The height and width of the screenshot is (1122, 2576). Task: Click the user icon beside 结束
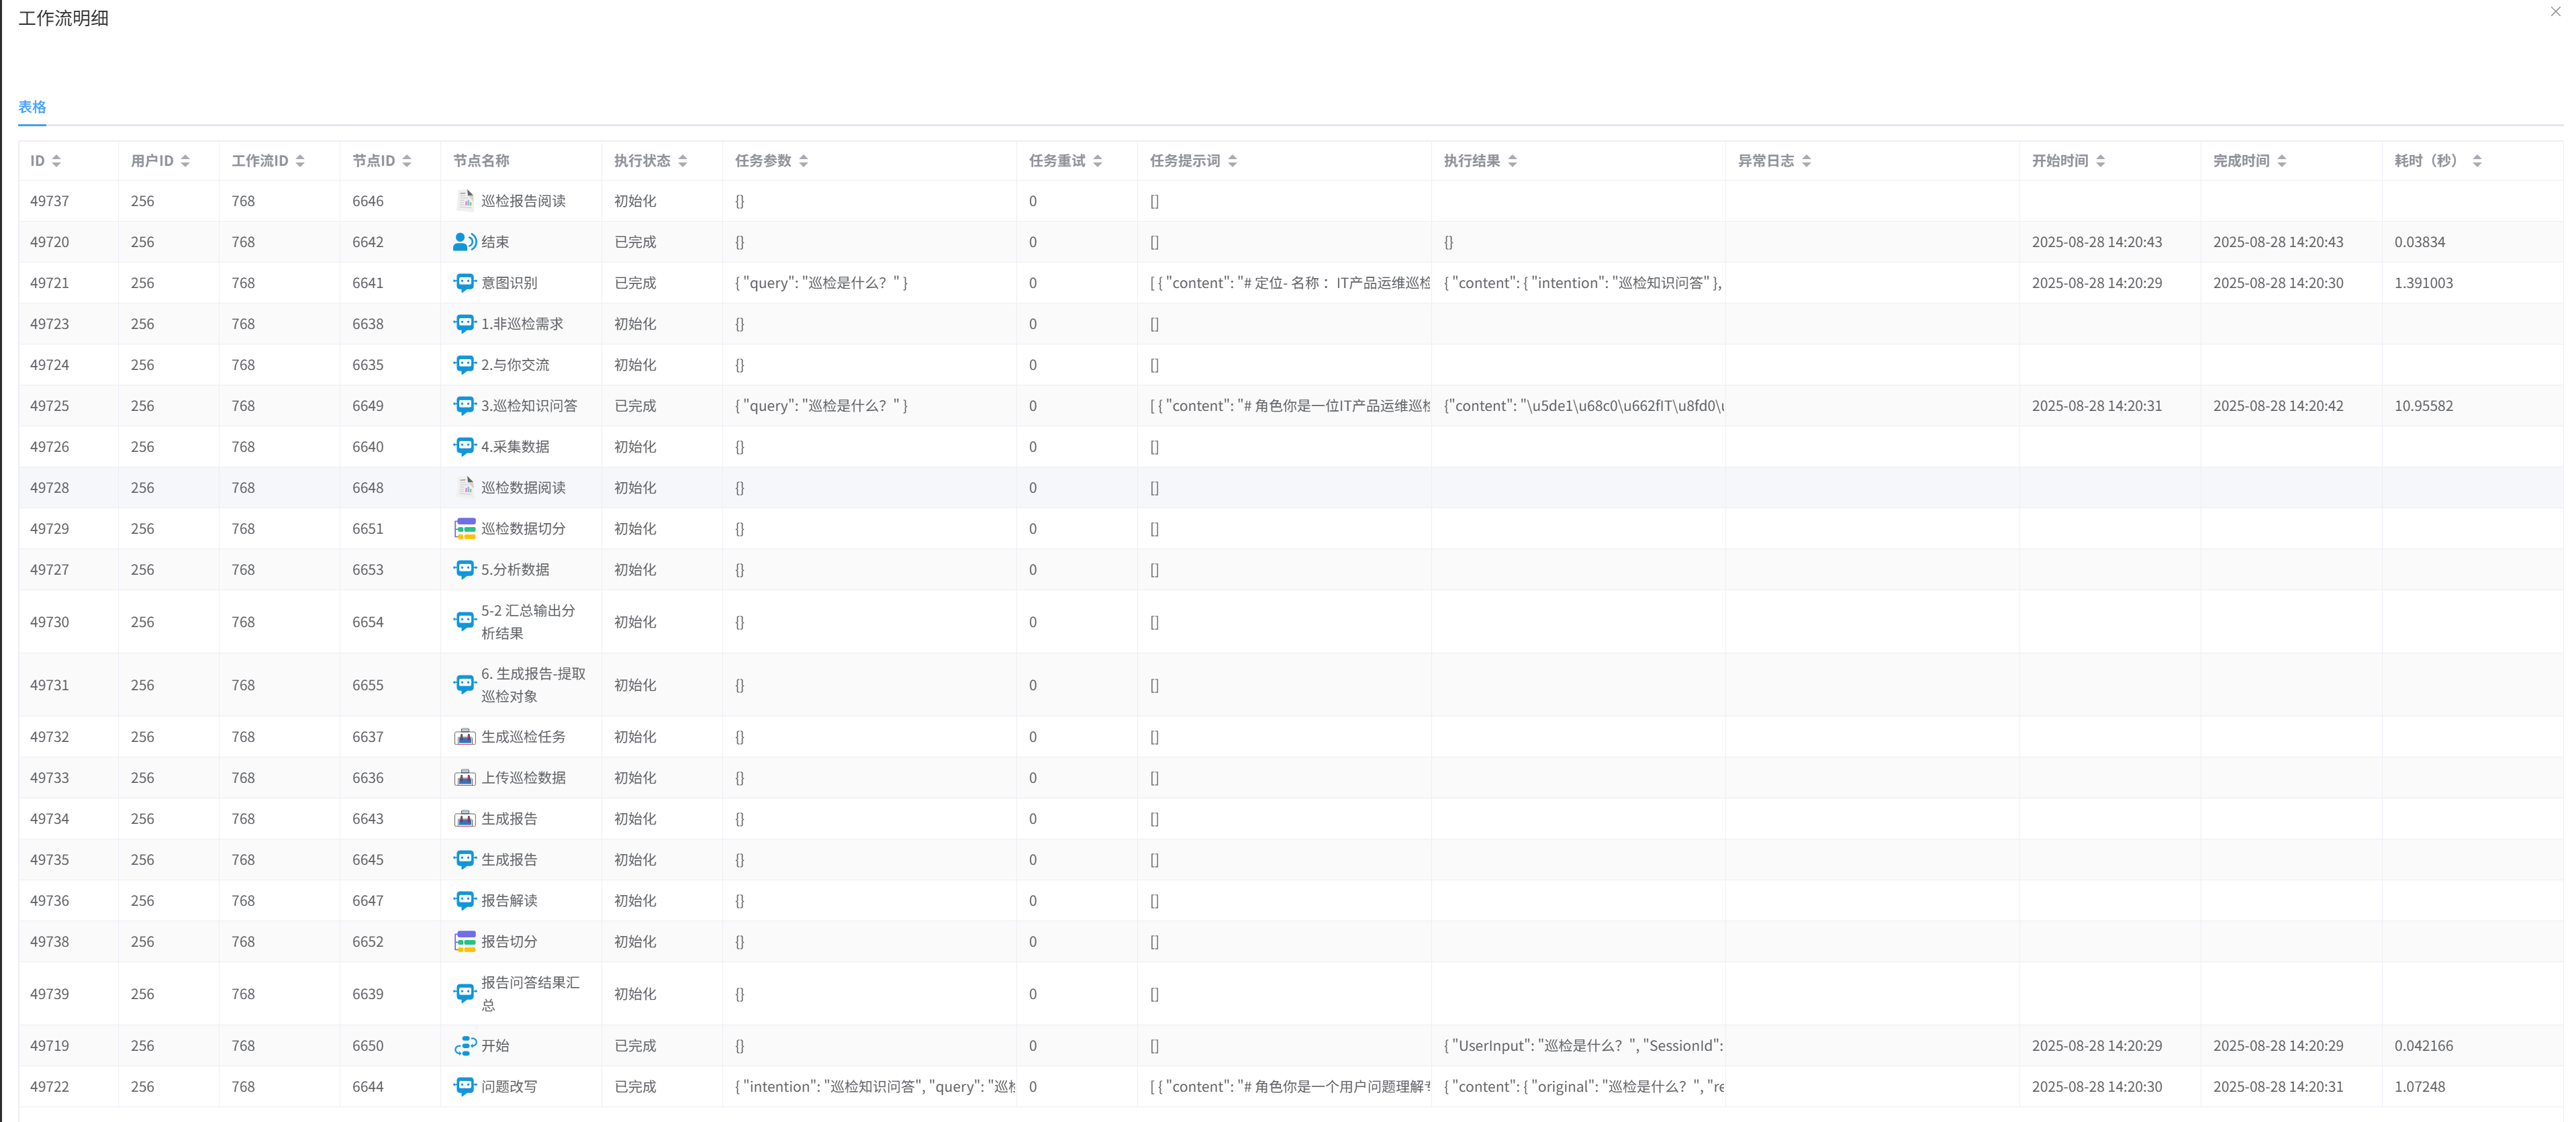pyautogui.click(x=465, y=242)
